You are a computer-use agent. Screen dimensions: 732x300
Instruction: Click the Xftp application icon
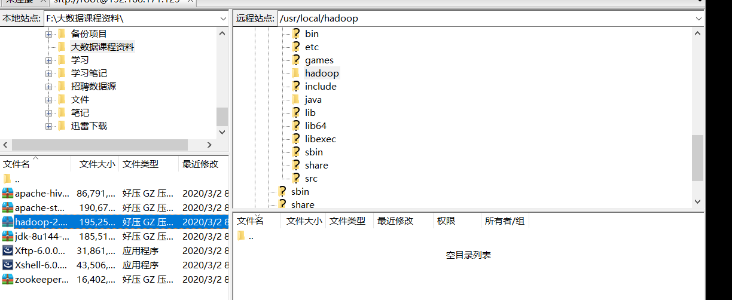pyautogui.click(x=7, y=250)
